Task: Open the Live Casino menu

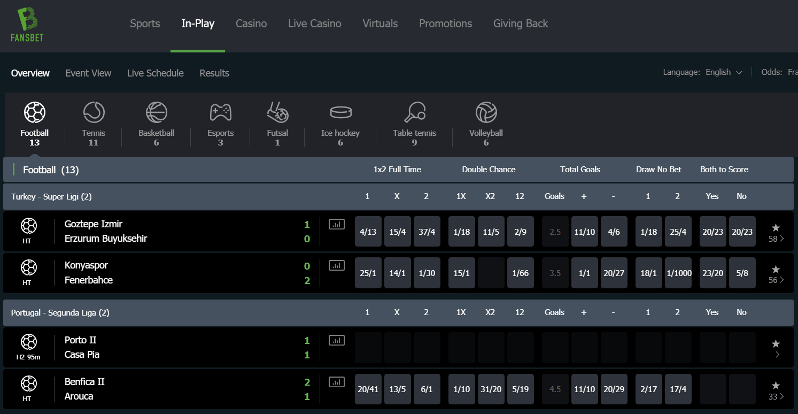Action: point(314,24)
